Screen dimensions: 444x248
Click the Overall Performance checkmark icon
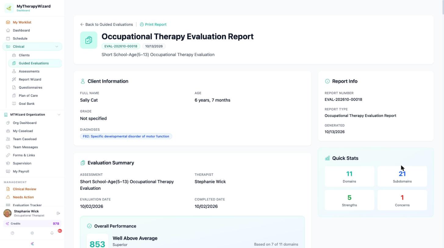coord(89,226)
